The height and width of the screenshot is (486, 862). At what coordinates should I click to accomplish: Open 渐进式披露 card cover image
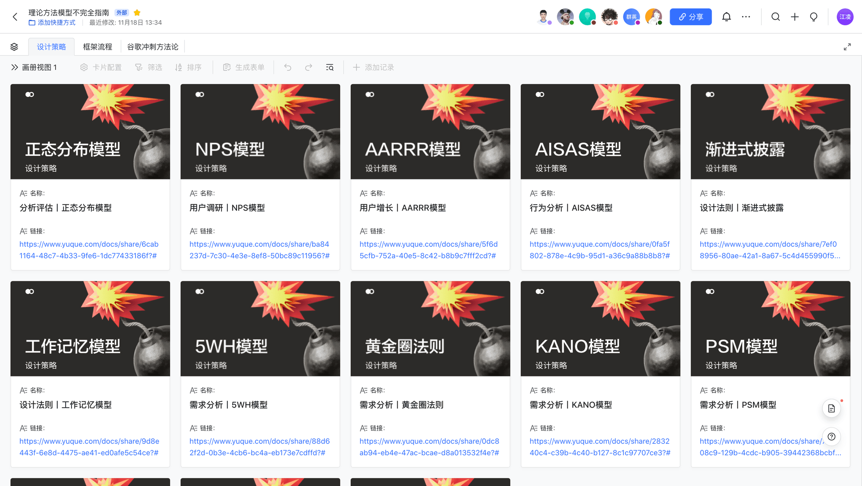[770, 131]
